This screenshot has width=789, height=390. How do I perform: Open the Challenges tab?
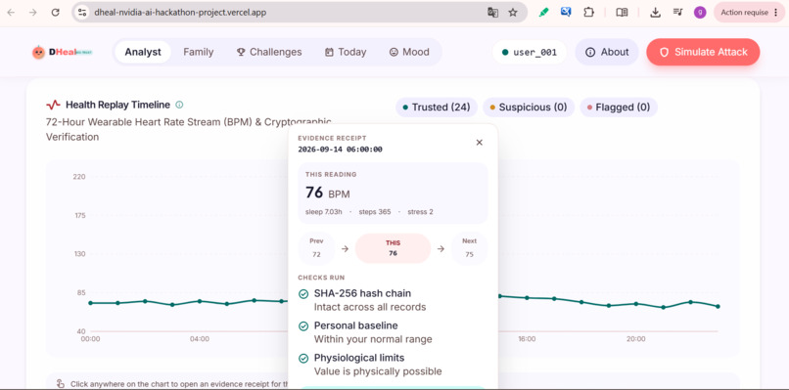(269, 52)
